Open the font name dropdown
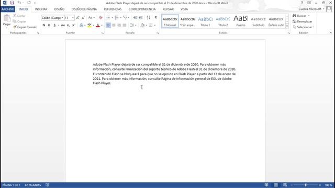This screenshot has width=335, height=188. (x=62, y=18)
